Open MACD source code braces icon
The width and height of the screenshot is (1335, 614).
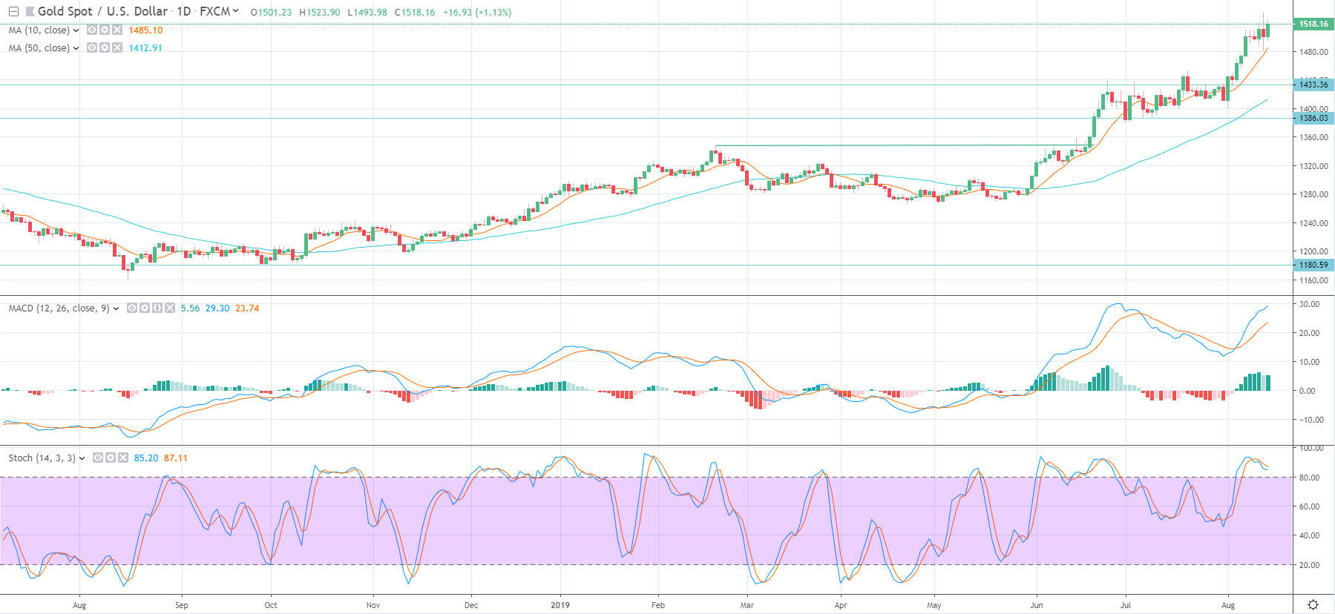pyautogui.click(x=157, y=308)
